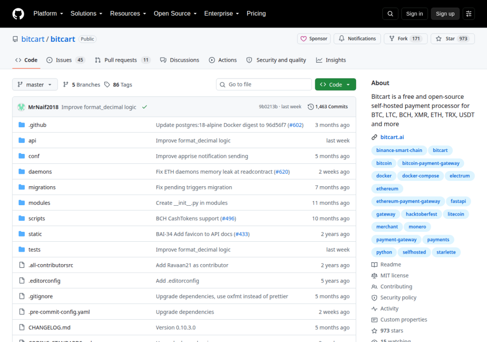The height and width of the screenshot is (342, 487).
Task: Open the bitcart.ai website link
Action: (x=392, y=137)
